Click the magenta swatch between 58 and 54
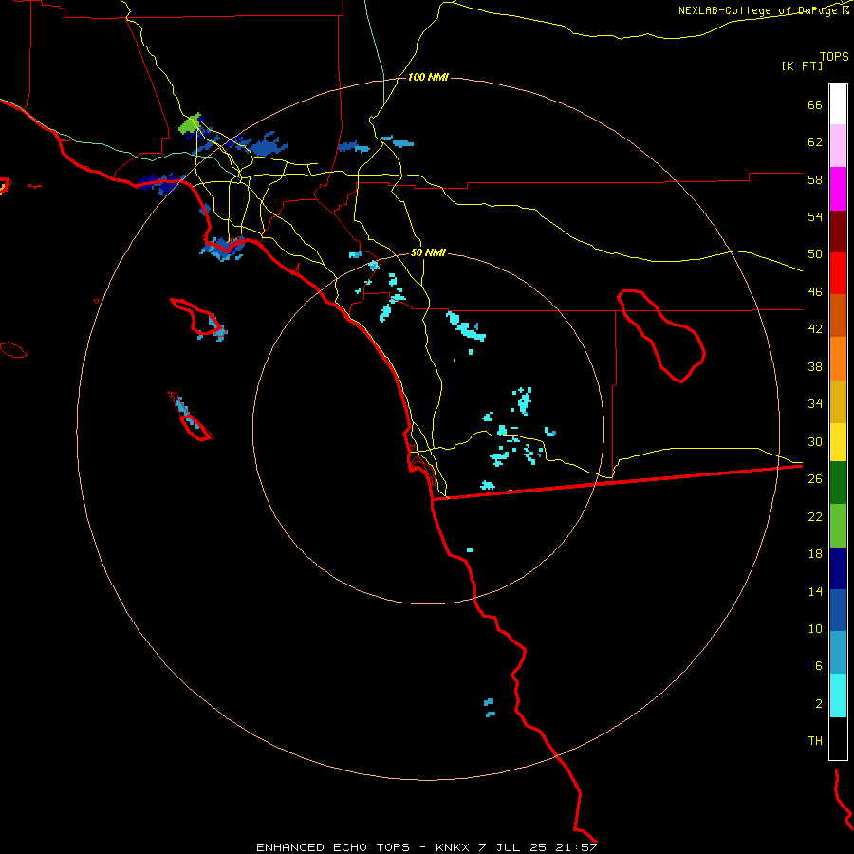This screenshot has height=854, width=854. (x=838, y=189)
